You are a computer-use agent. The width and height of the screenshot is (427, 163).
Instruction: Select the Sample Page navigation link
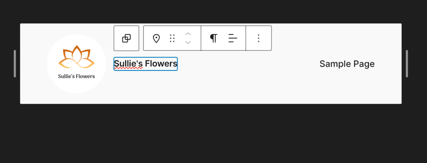point(347,64)
